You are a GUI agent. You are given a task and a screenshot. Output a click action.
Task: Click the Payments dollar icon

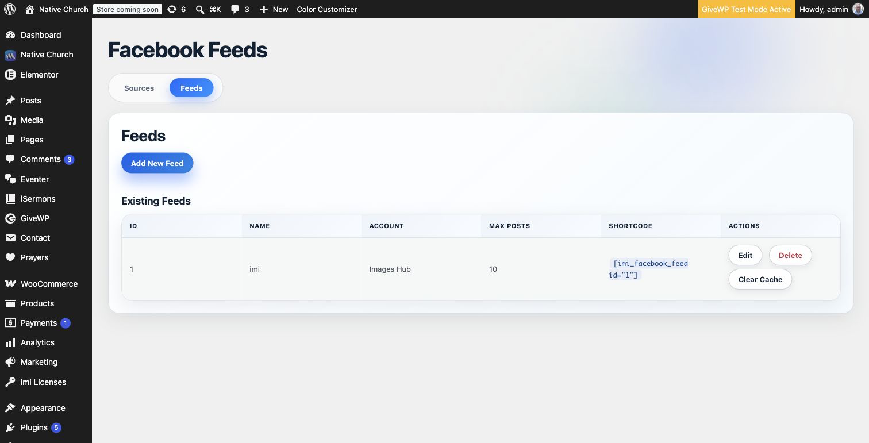[10, 323]
